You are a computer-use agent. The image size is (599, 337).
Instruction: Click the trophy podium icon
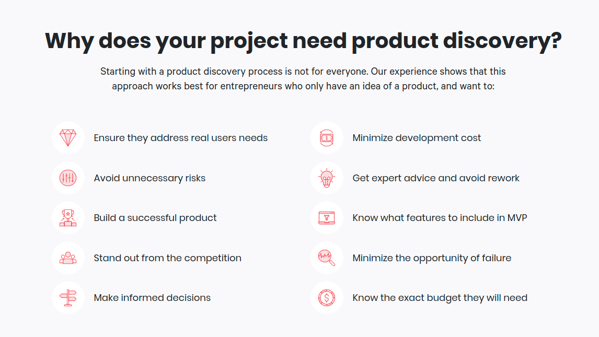(68, 218)
